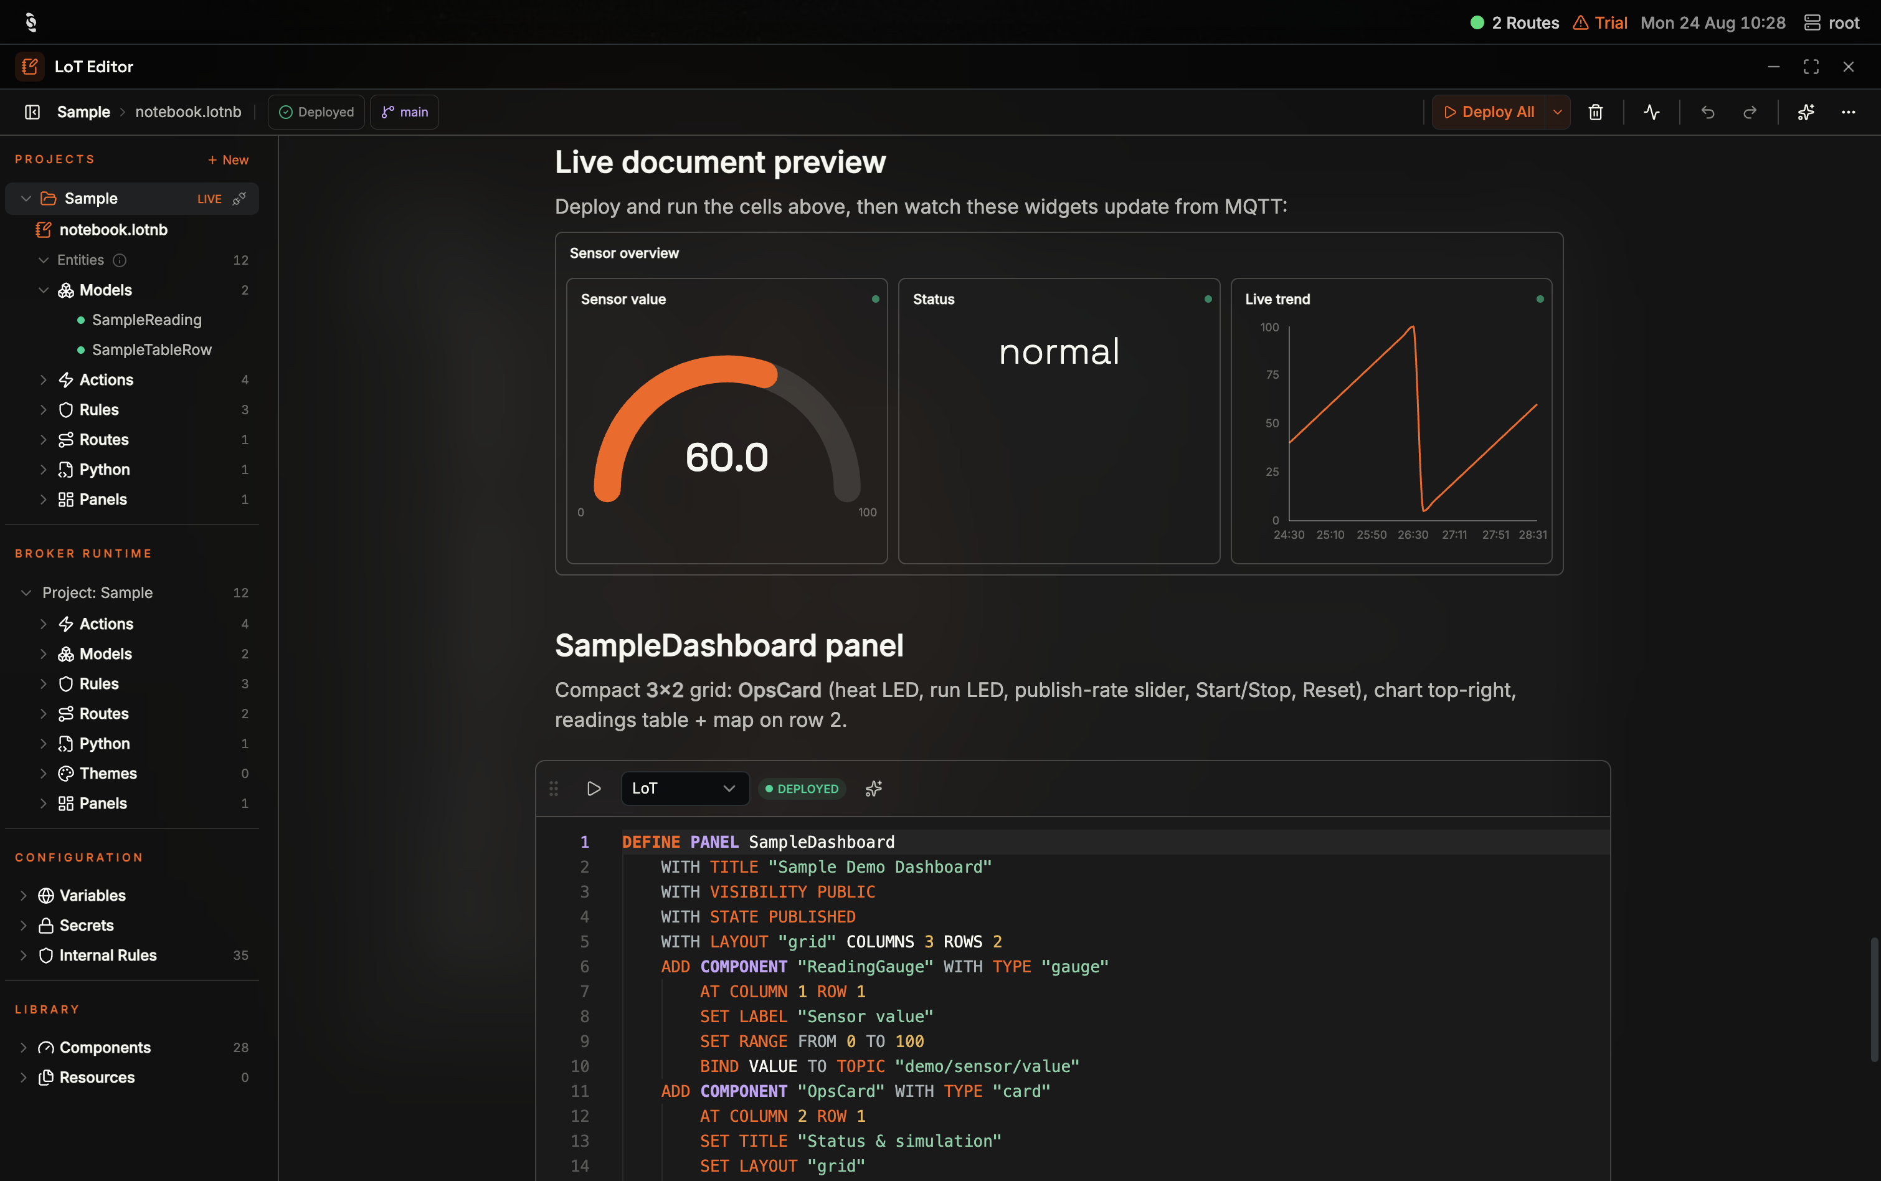Click the cell's AI sparkle icon
Screen dimensions: 1881x1181
tap(874, 788)
